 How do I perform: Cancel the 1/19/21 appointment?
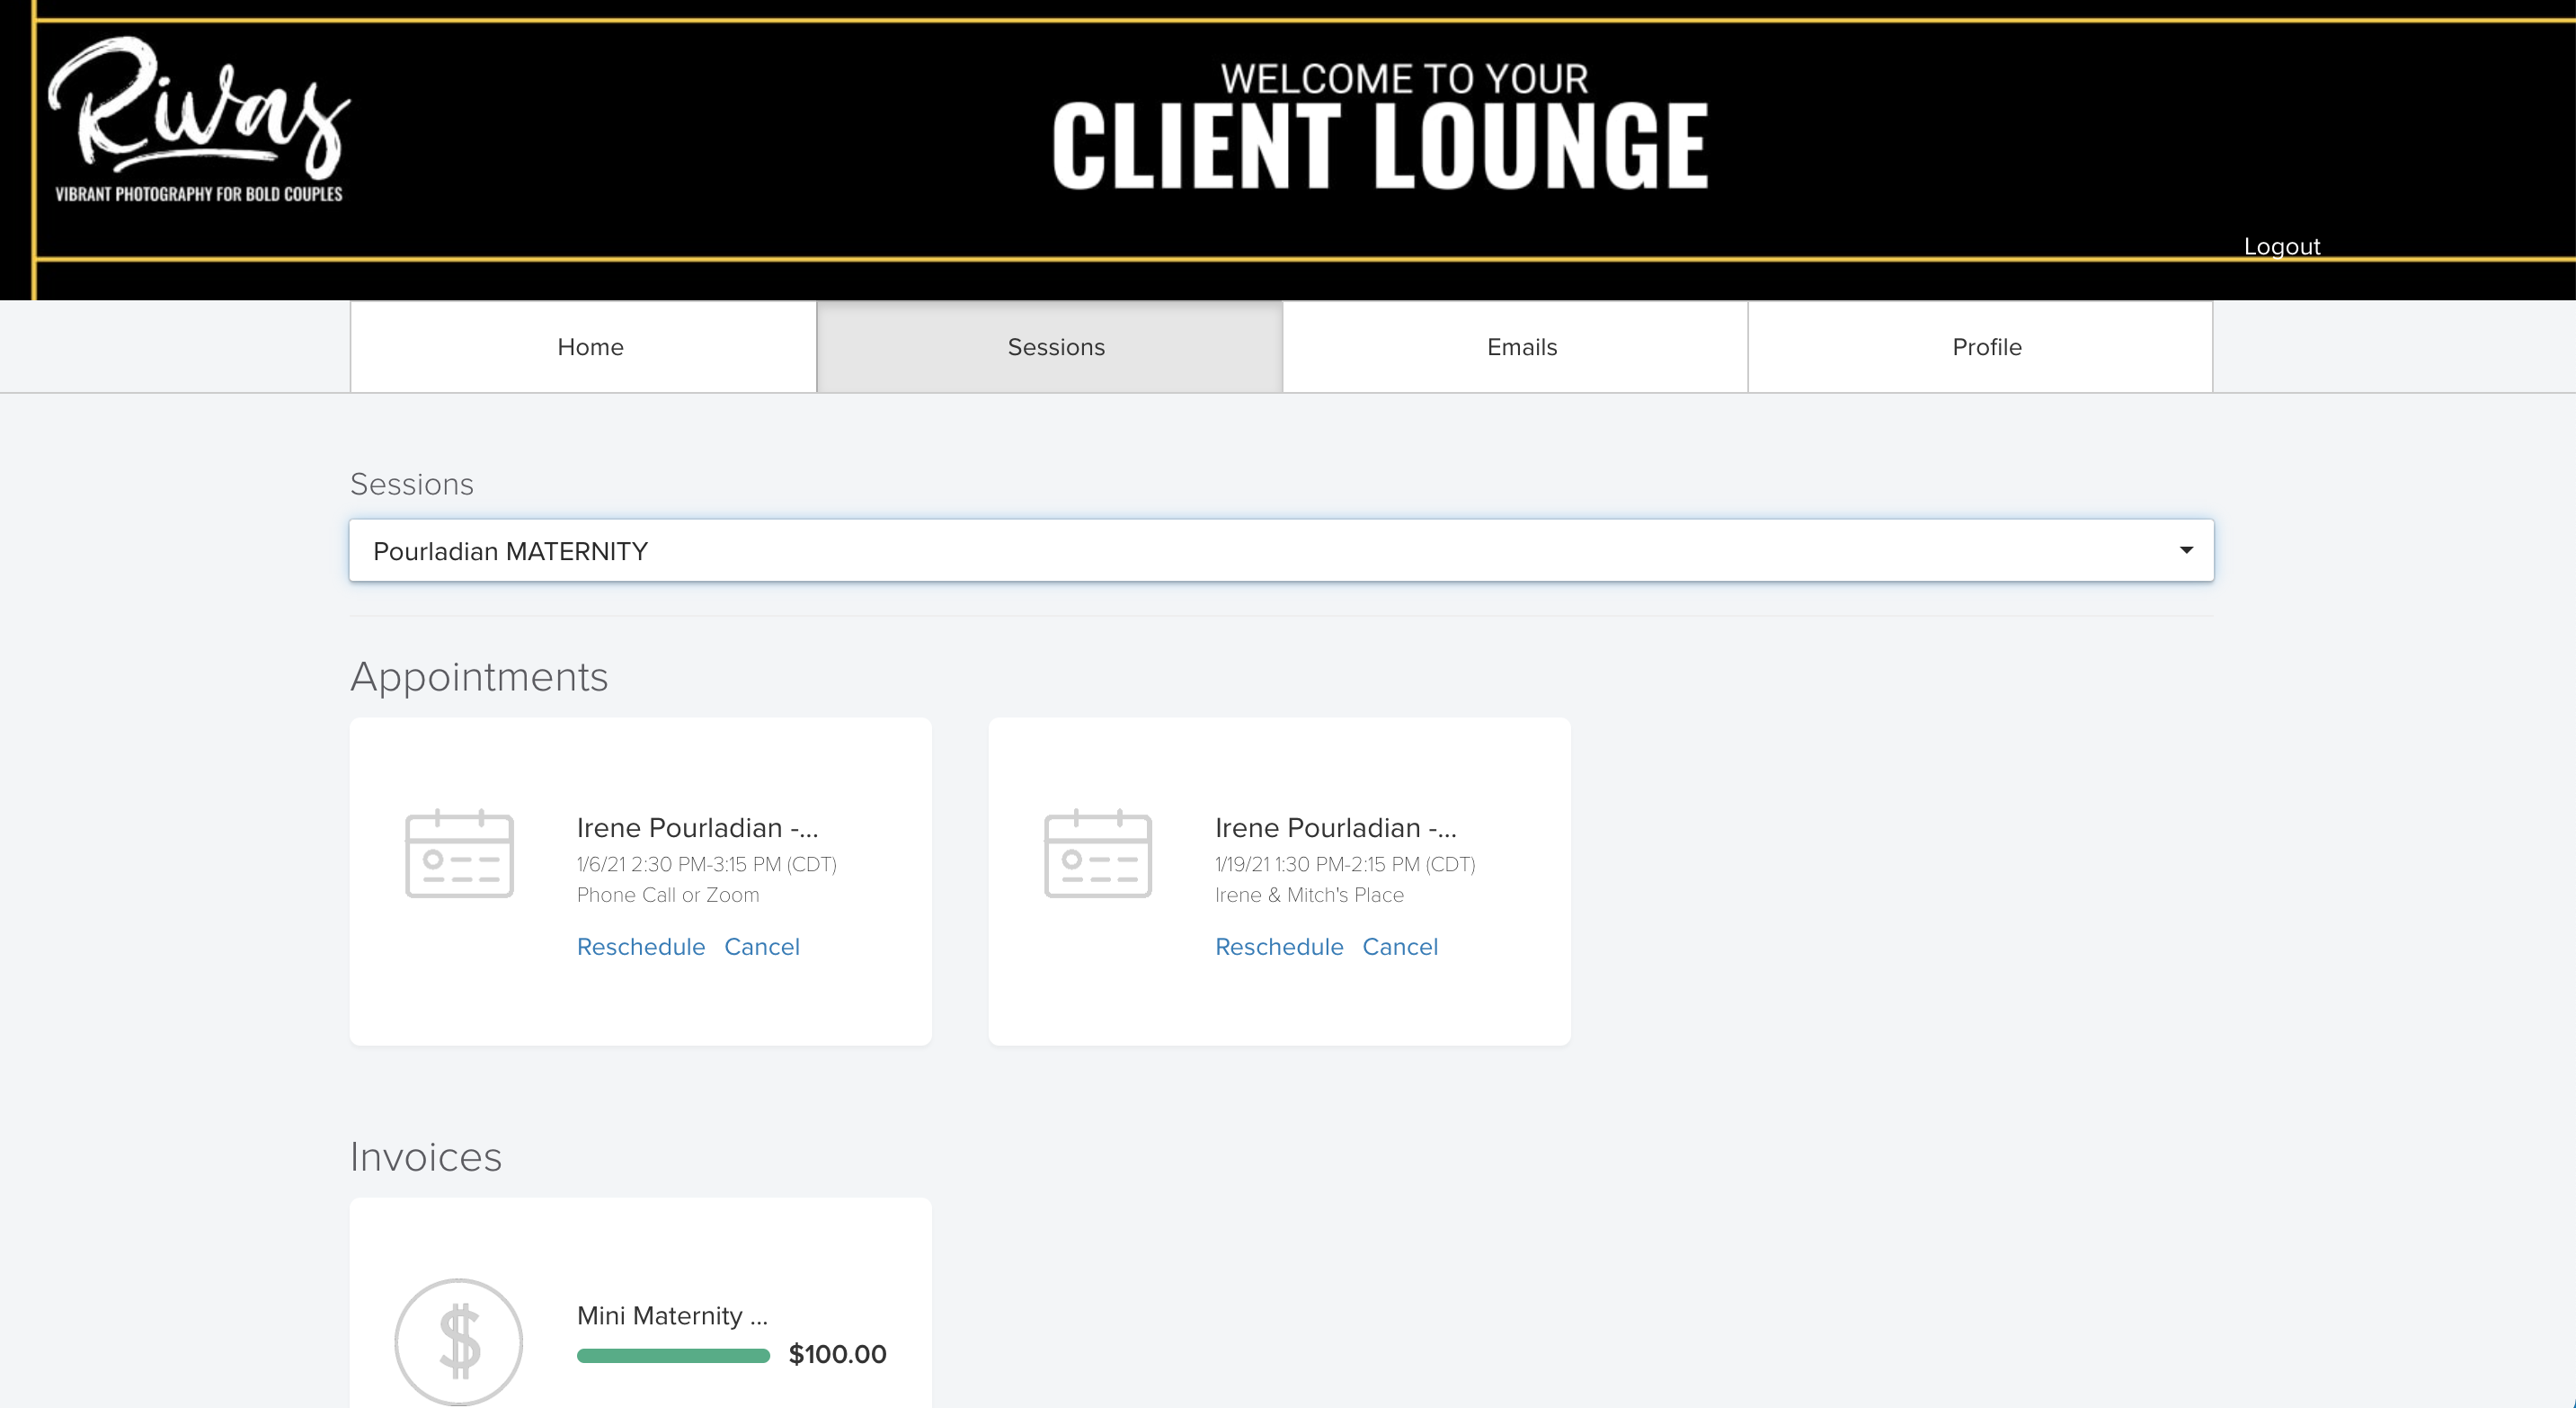(x=1399, y=946)
